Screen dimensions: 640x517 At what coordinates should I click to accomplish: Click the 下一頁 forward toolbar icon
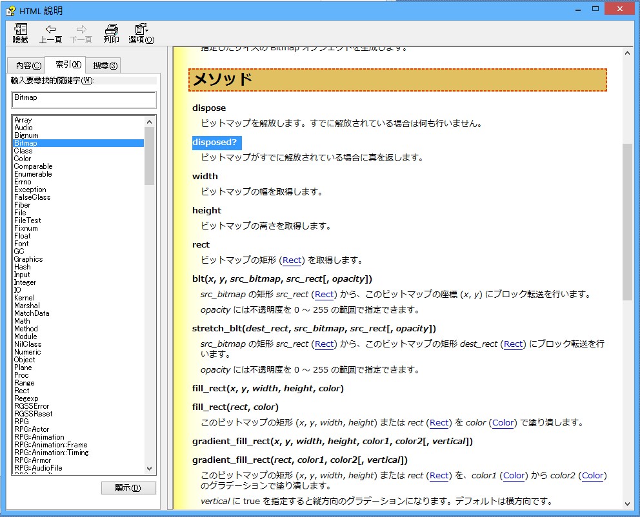81,34
